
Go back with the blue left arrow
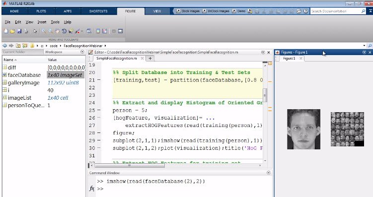click(4, 46)
